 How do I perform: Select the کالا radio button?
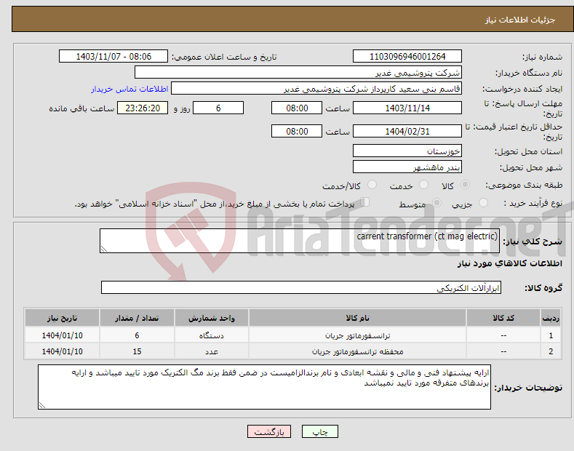point(465,185)
